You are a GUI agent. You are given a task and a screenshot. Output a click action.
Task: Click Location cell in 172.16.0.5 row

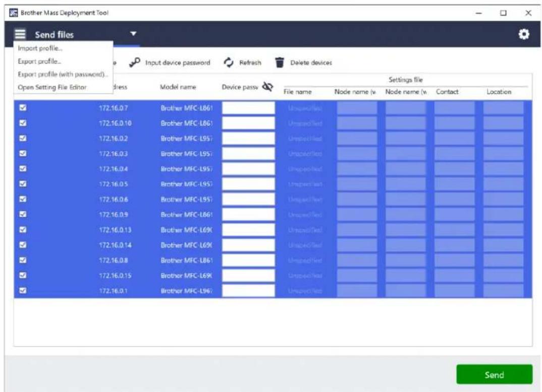coord(503,184)
